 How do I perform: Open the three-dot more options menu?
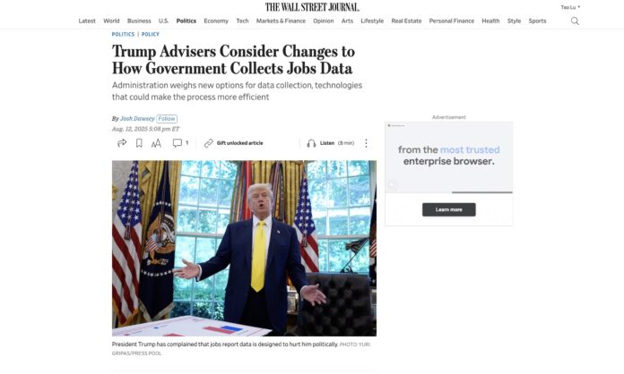tap(366, 143)
